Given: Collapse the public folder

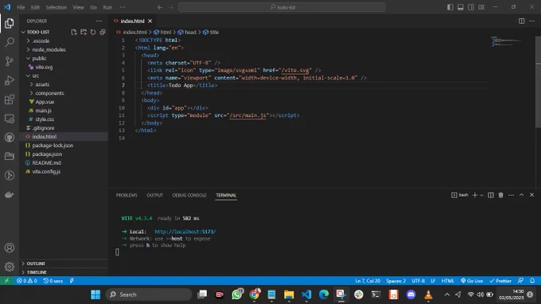Looking at the screenshot, I should (x=64, y=58).
